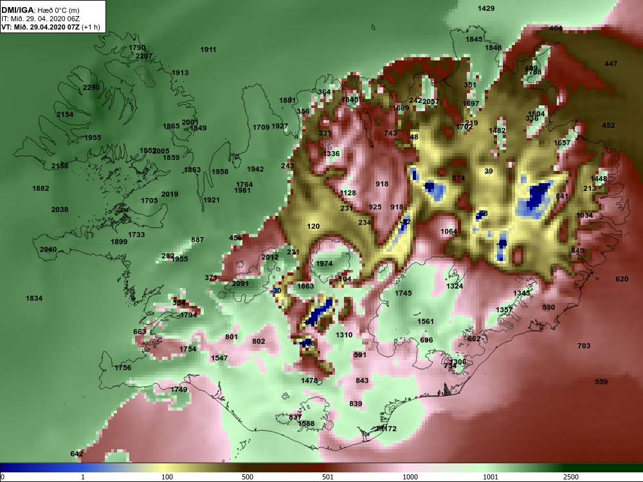This screenshot has height=482, width=643.
Task: Click the 'DMI/IGA: Hæð 0°C (m)' title text
Action: [40, 10]
